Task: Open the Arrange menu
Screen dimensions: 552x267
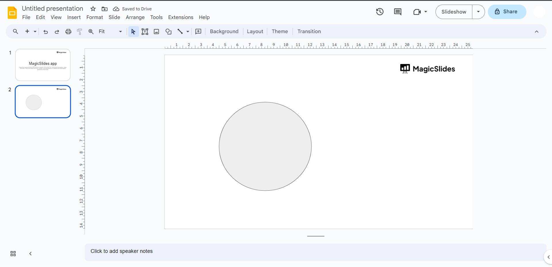Action: coord(135,17)
